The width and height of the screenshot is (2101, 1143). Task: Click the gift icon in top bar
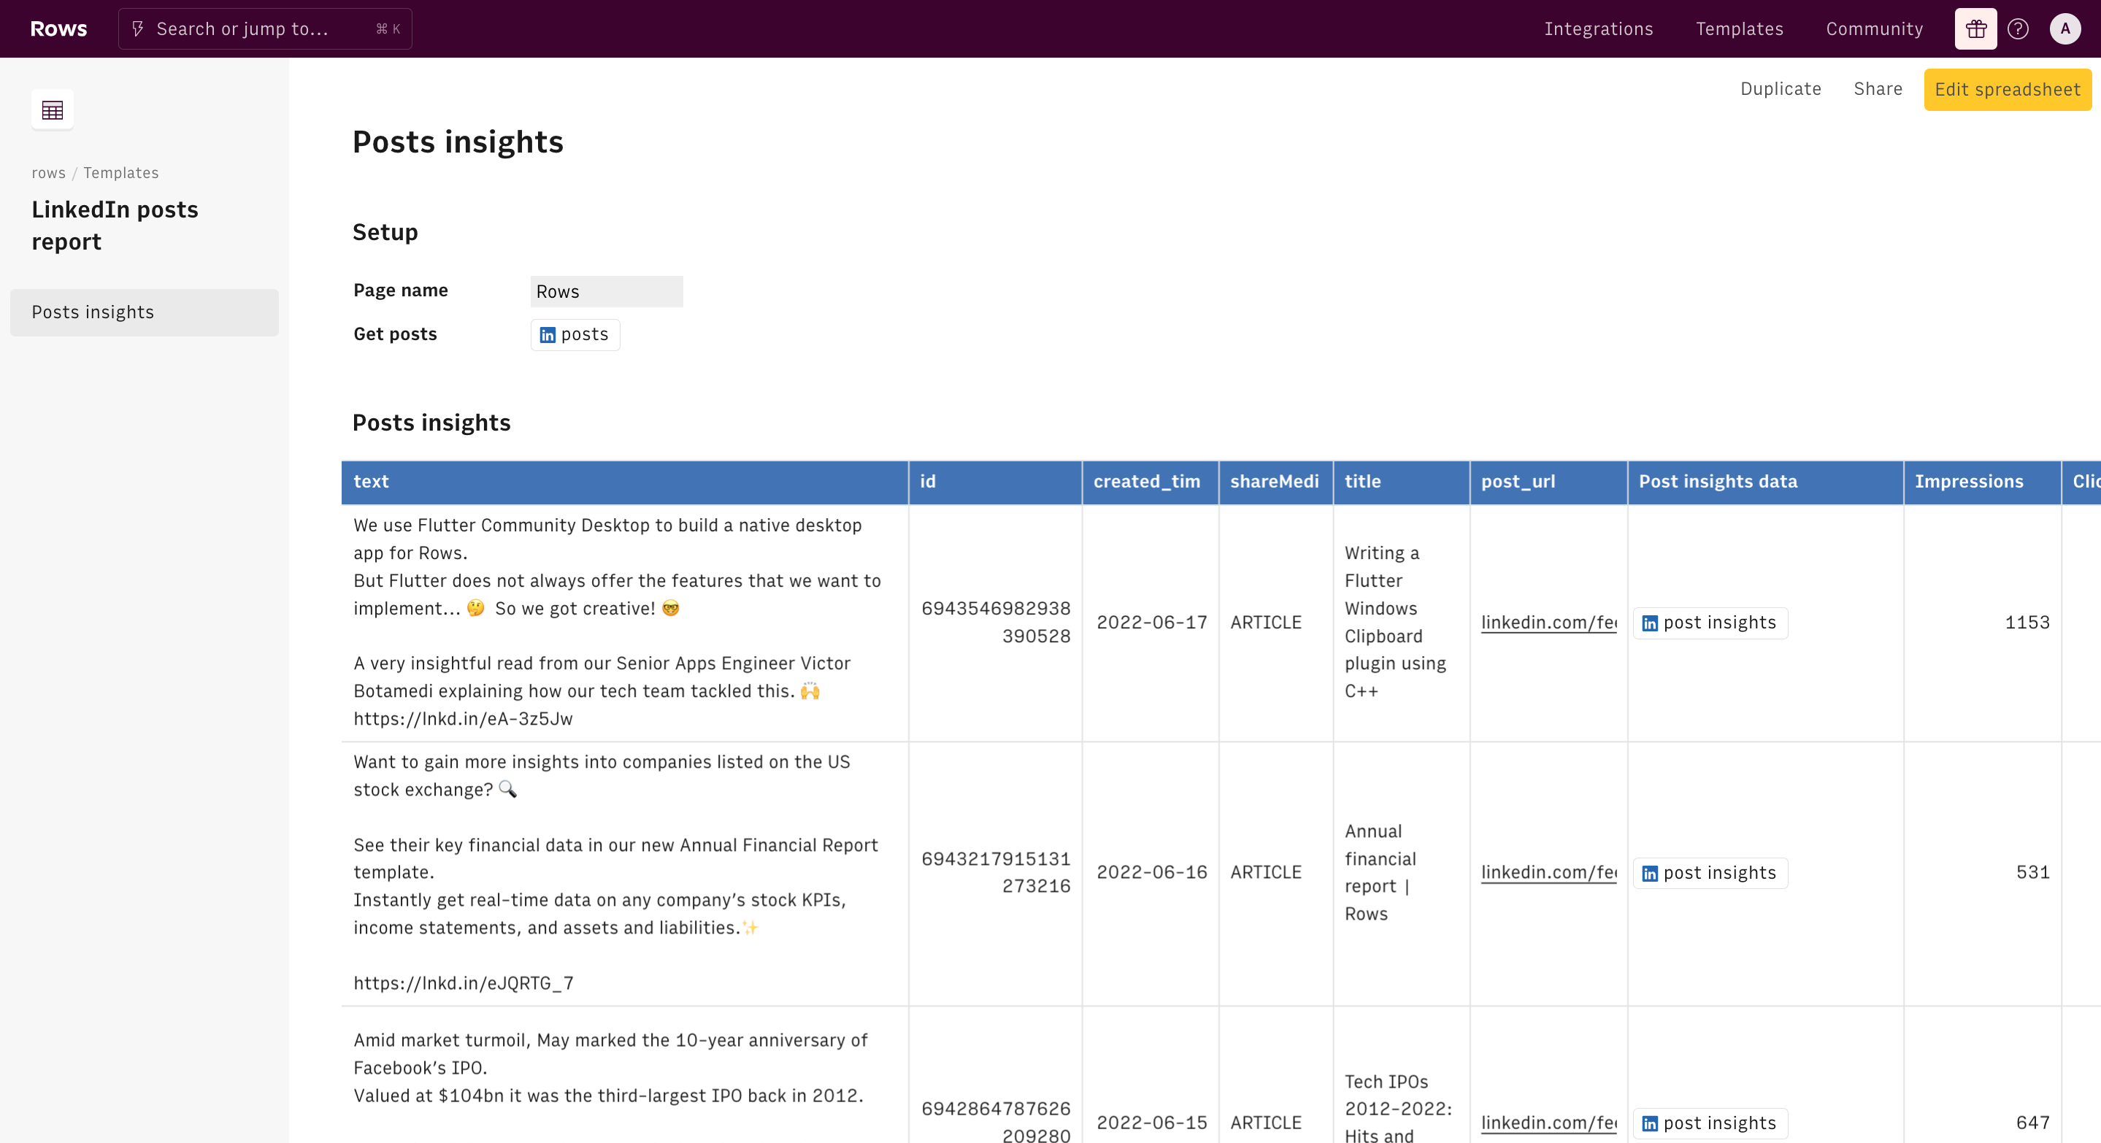tap(1975, 29)
